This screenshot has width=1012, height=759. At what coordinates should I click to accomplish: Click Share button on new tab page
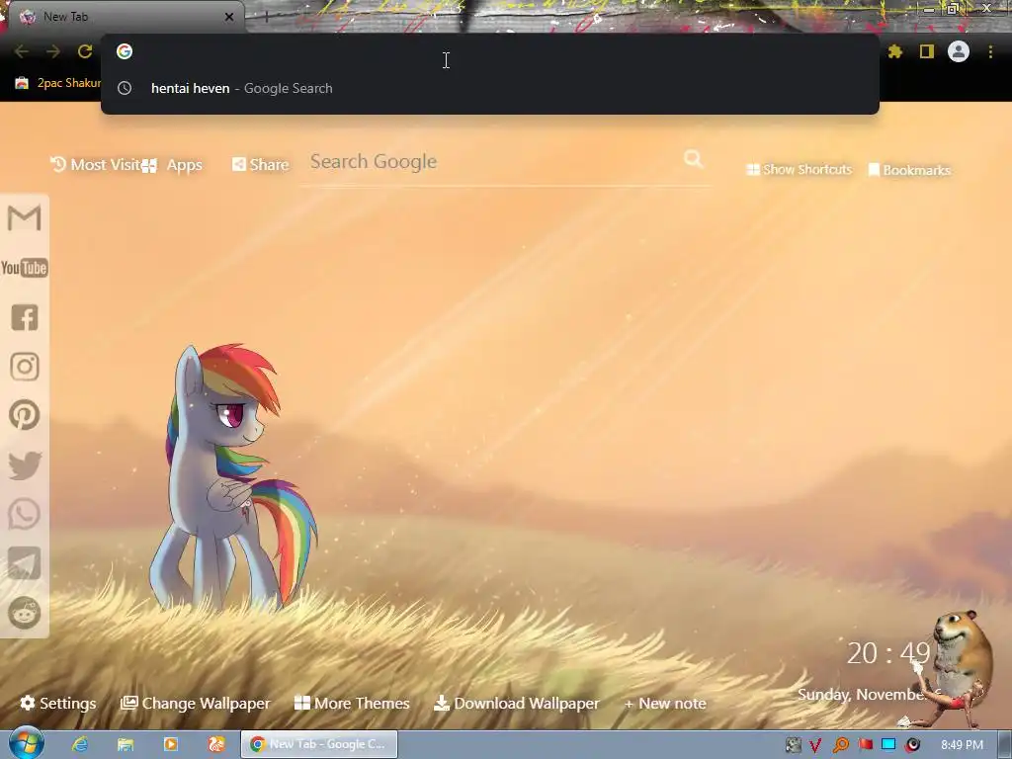click(x=260, y=165)
